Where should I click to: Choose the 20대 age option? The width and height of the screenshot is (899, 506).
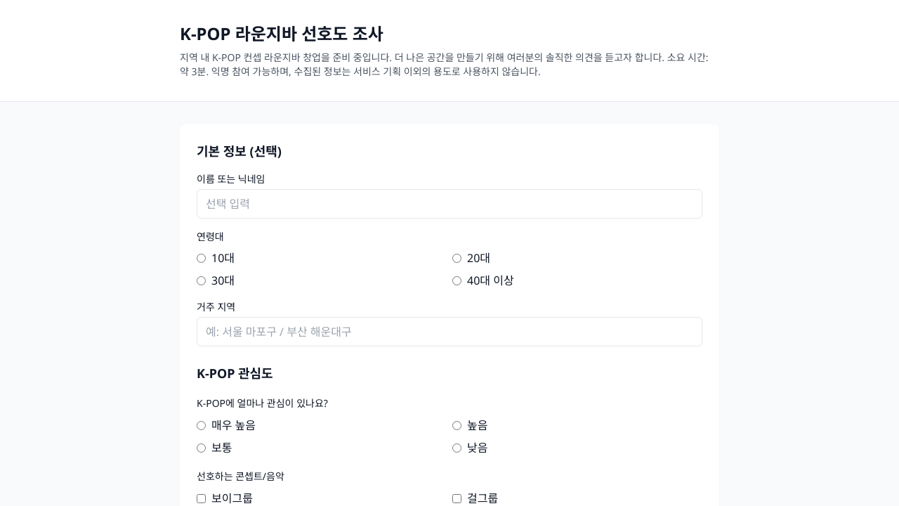click(457, 259)
